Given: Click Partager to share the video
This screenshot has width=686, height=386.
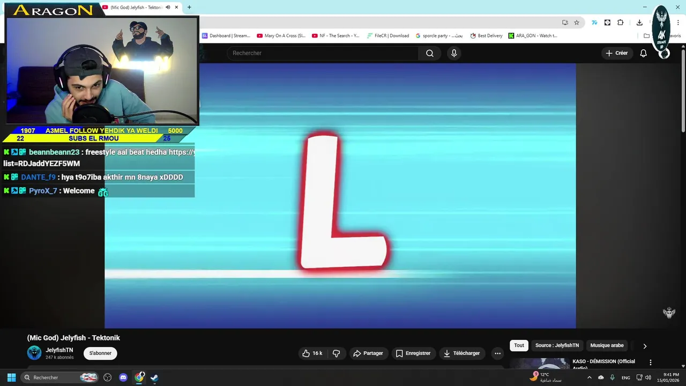Looking at the screenshot, I should click(x=368, y=353).
